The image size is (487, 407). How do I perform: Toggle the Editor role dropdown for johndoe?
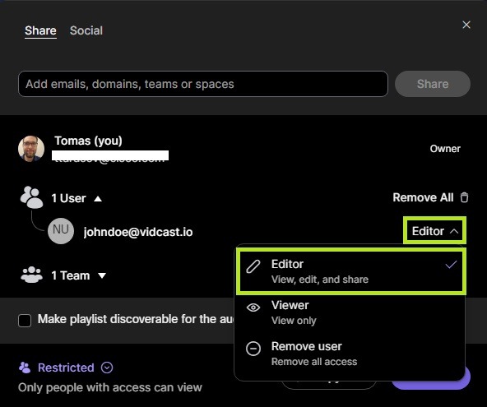[x=434, y=231]
